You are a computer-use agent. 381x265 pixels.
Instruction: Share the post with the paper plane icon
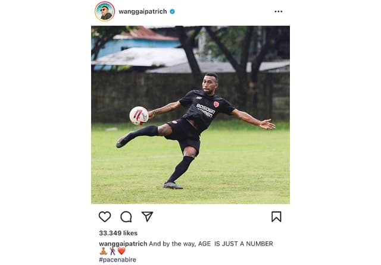coord(147,216)
